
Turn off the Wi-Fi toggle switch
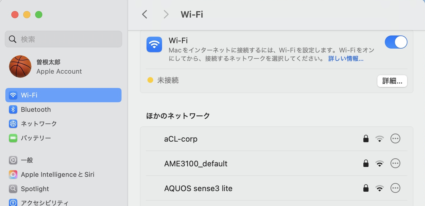tap(396, 42)
